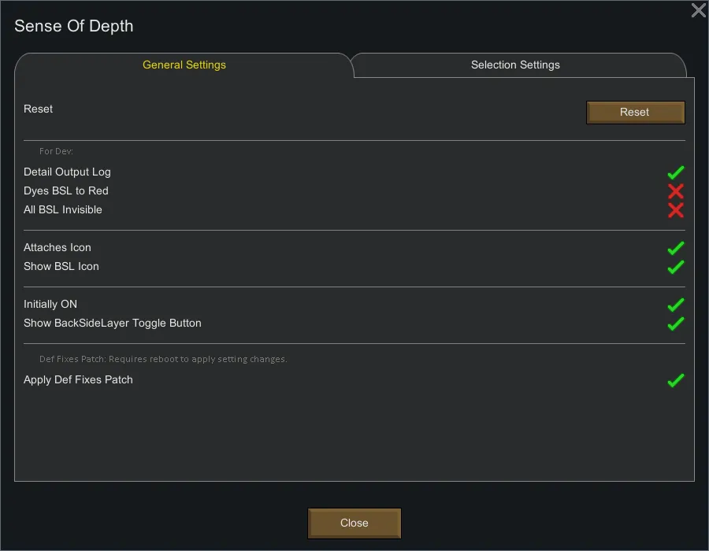Disable the Detail Output Log checkmark
The image size is (709, 551).
click(675, 172)
